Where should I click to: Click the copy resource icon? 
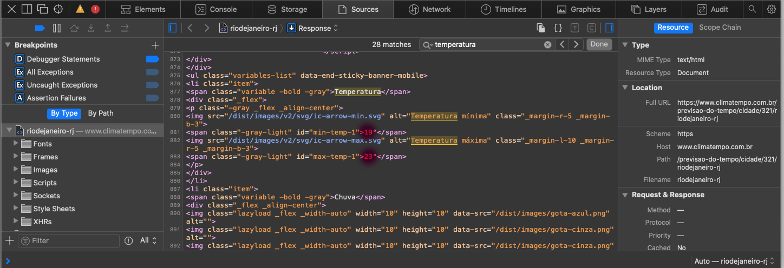click(x=540, y=28)
